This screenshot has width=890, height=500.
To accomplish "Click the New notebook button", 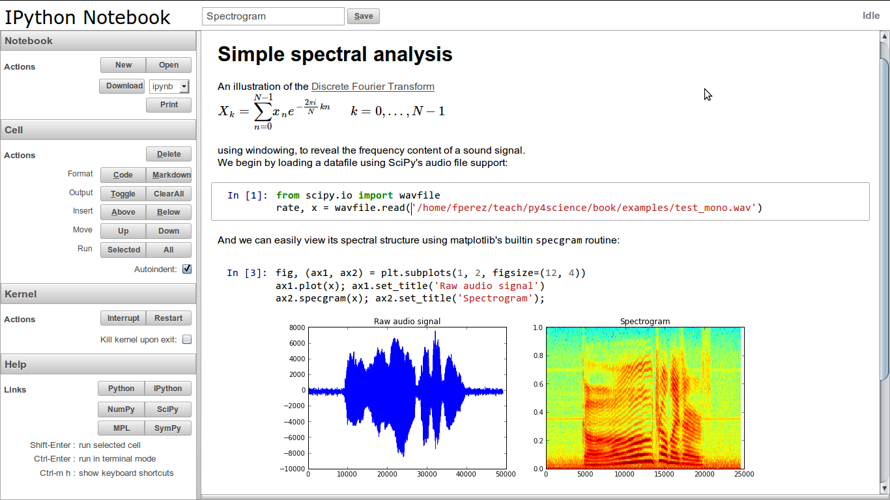I will click(123, 65).
